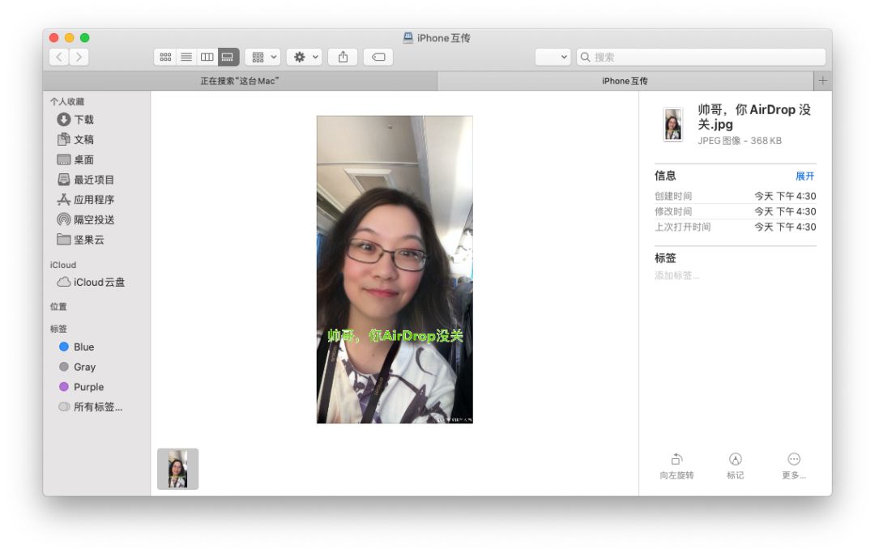
Task: Switch to the iPhone互传 tab
Action: tap(625, 81)
